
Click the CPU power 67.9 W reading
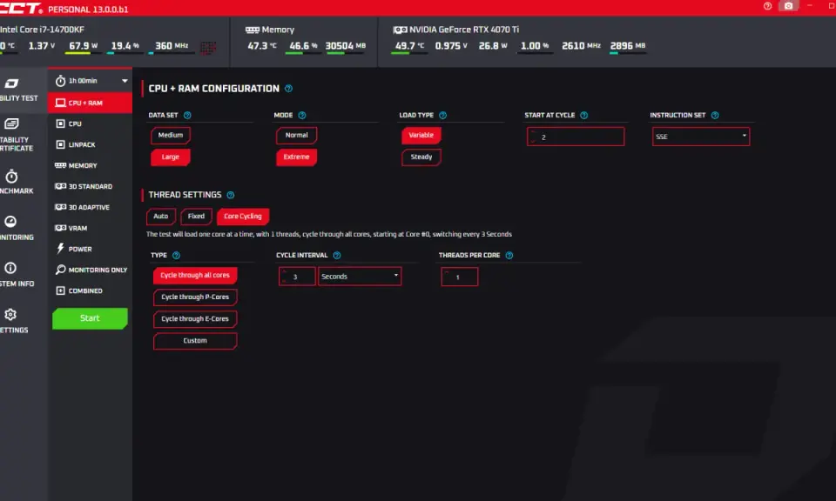84,46
